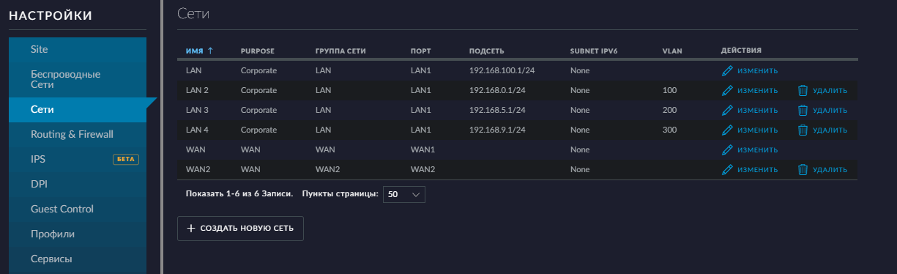Click the pencil edit icon for LAN 4
The width and height of the screenshot is (897, 274).
pyautogui.click(x=727, y=130)
